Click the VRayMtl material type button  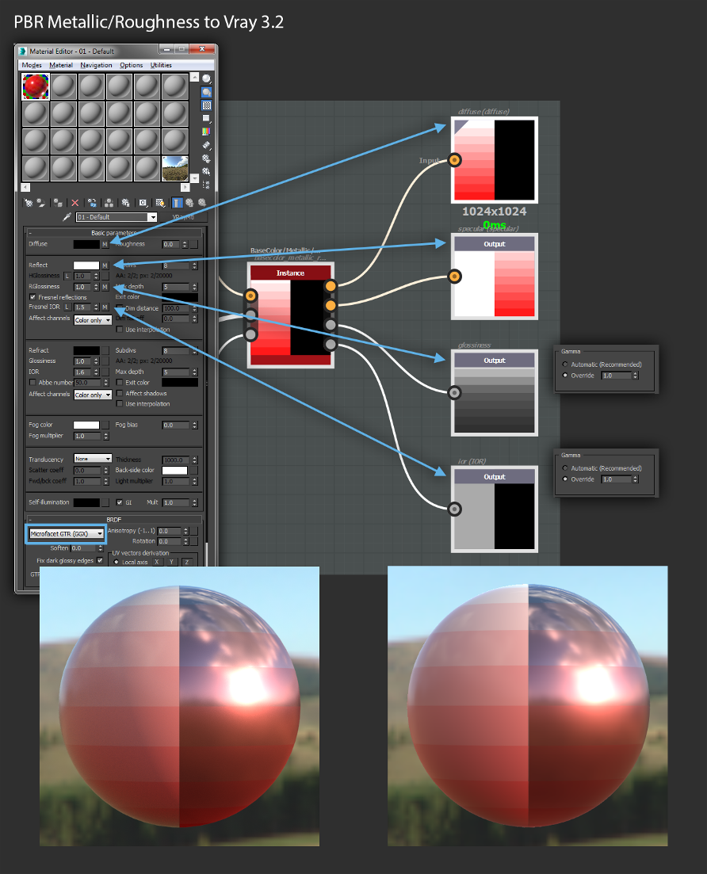(x=183, y=217)
